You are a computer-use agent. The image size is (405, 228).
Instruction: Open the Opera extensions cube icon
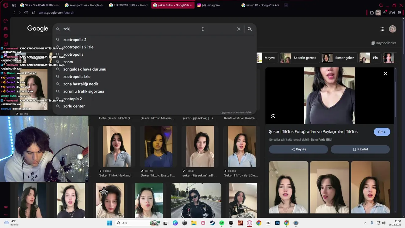(x=372, y=13)
